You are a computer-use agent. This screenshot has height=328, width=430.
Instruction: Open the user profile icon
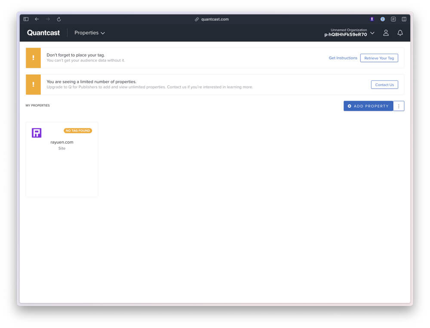(x=386, y=33)
